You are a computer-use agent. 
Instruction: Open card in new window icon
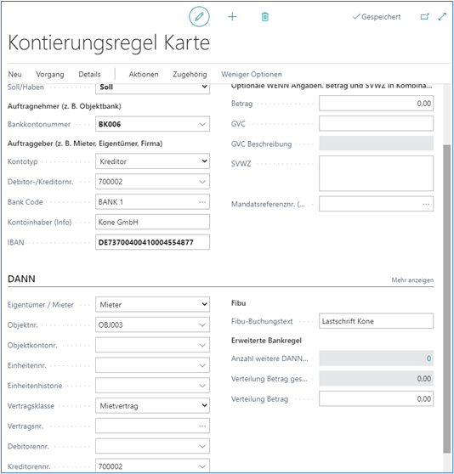pyautogui.click(x=425, y=17)
